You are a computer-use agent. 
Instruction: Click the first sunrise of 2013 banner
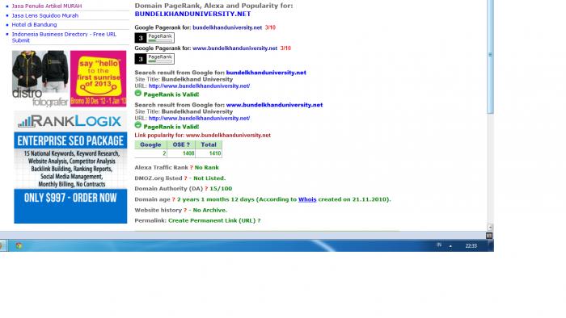[98, 78]
